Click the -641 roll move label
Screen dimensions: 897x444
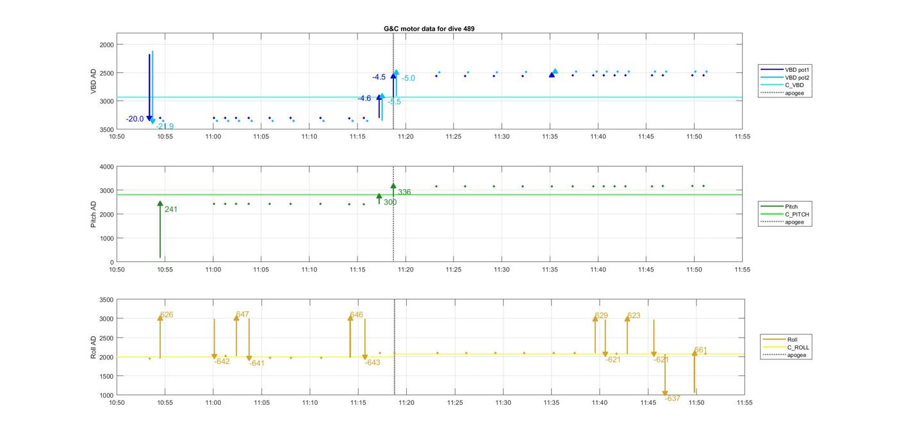[256, 363]
